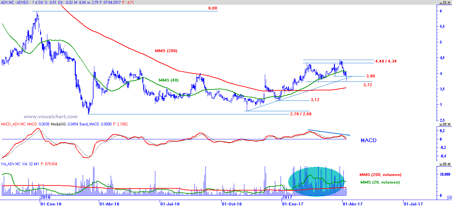Click the 01-Jul-16 date axis label
452x206 pixels.
[171, 204]
